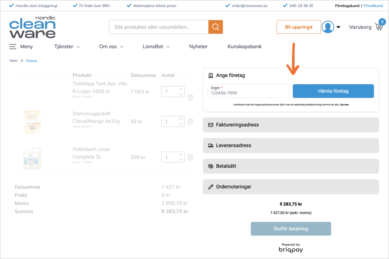Open the Kunskapsbank menu item
Image resolution: width=389 pixels, height=259 pixels.
pyautogui.click(x=245, y=47)
